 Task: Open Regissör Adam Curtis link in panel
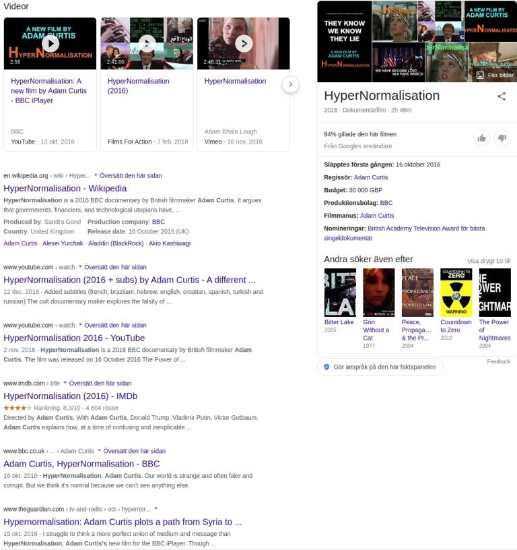pos(371,177)
